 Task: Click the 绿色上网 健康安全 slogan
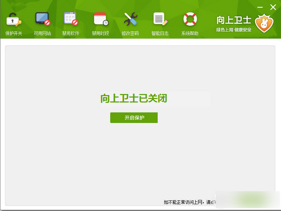point(234,30)
